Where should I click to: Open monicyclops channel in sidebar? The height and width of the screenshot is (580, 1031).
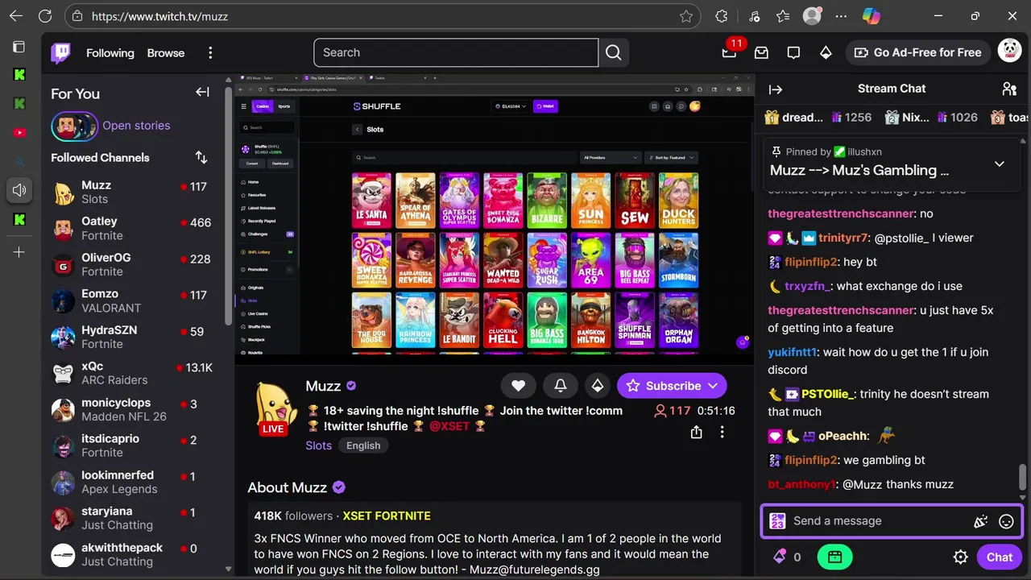[x=131, y=410]
